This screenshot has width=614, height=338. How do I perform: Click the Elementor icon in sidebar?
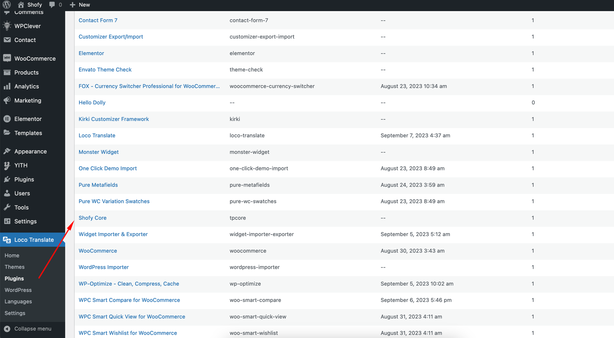coord(7,119)
